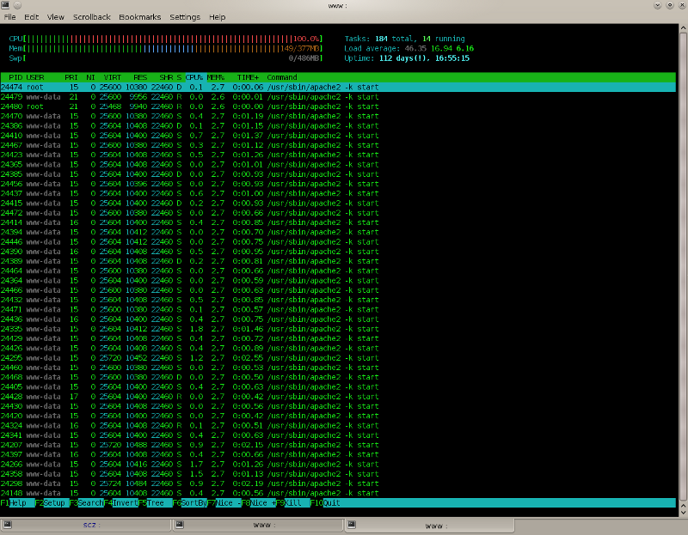Select process row with PID 24207
The image size is (688, 535).
coord(338,445)
